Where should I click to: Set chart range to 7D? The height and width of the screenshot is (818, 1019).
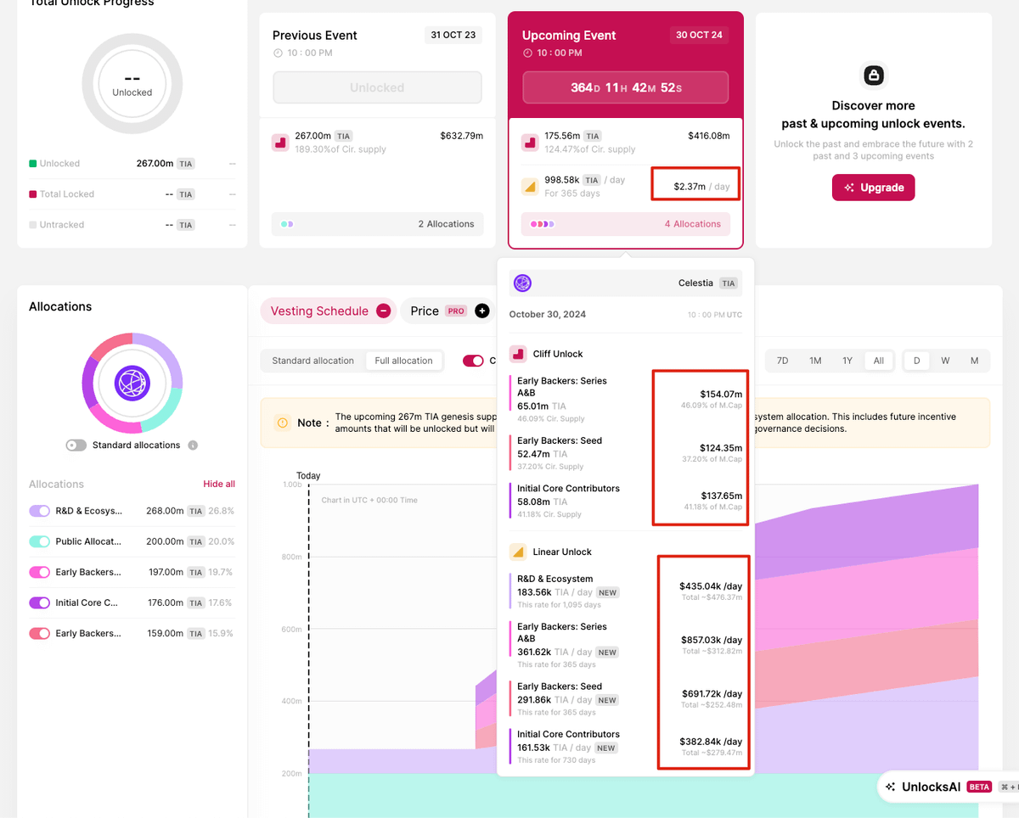(x=783, y=361)
